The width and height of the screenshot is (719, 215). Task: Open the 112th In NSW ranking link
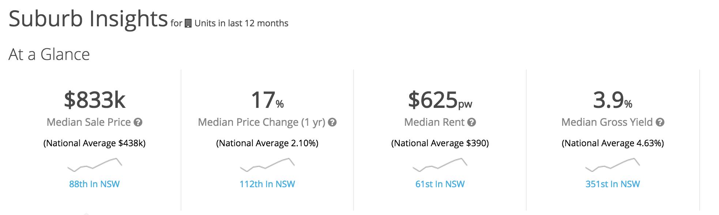(x=267, y=184)
